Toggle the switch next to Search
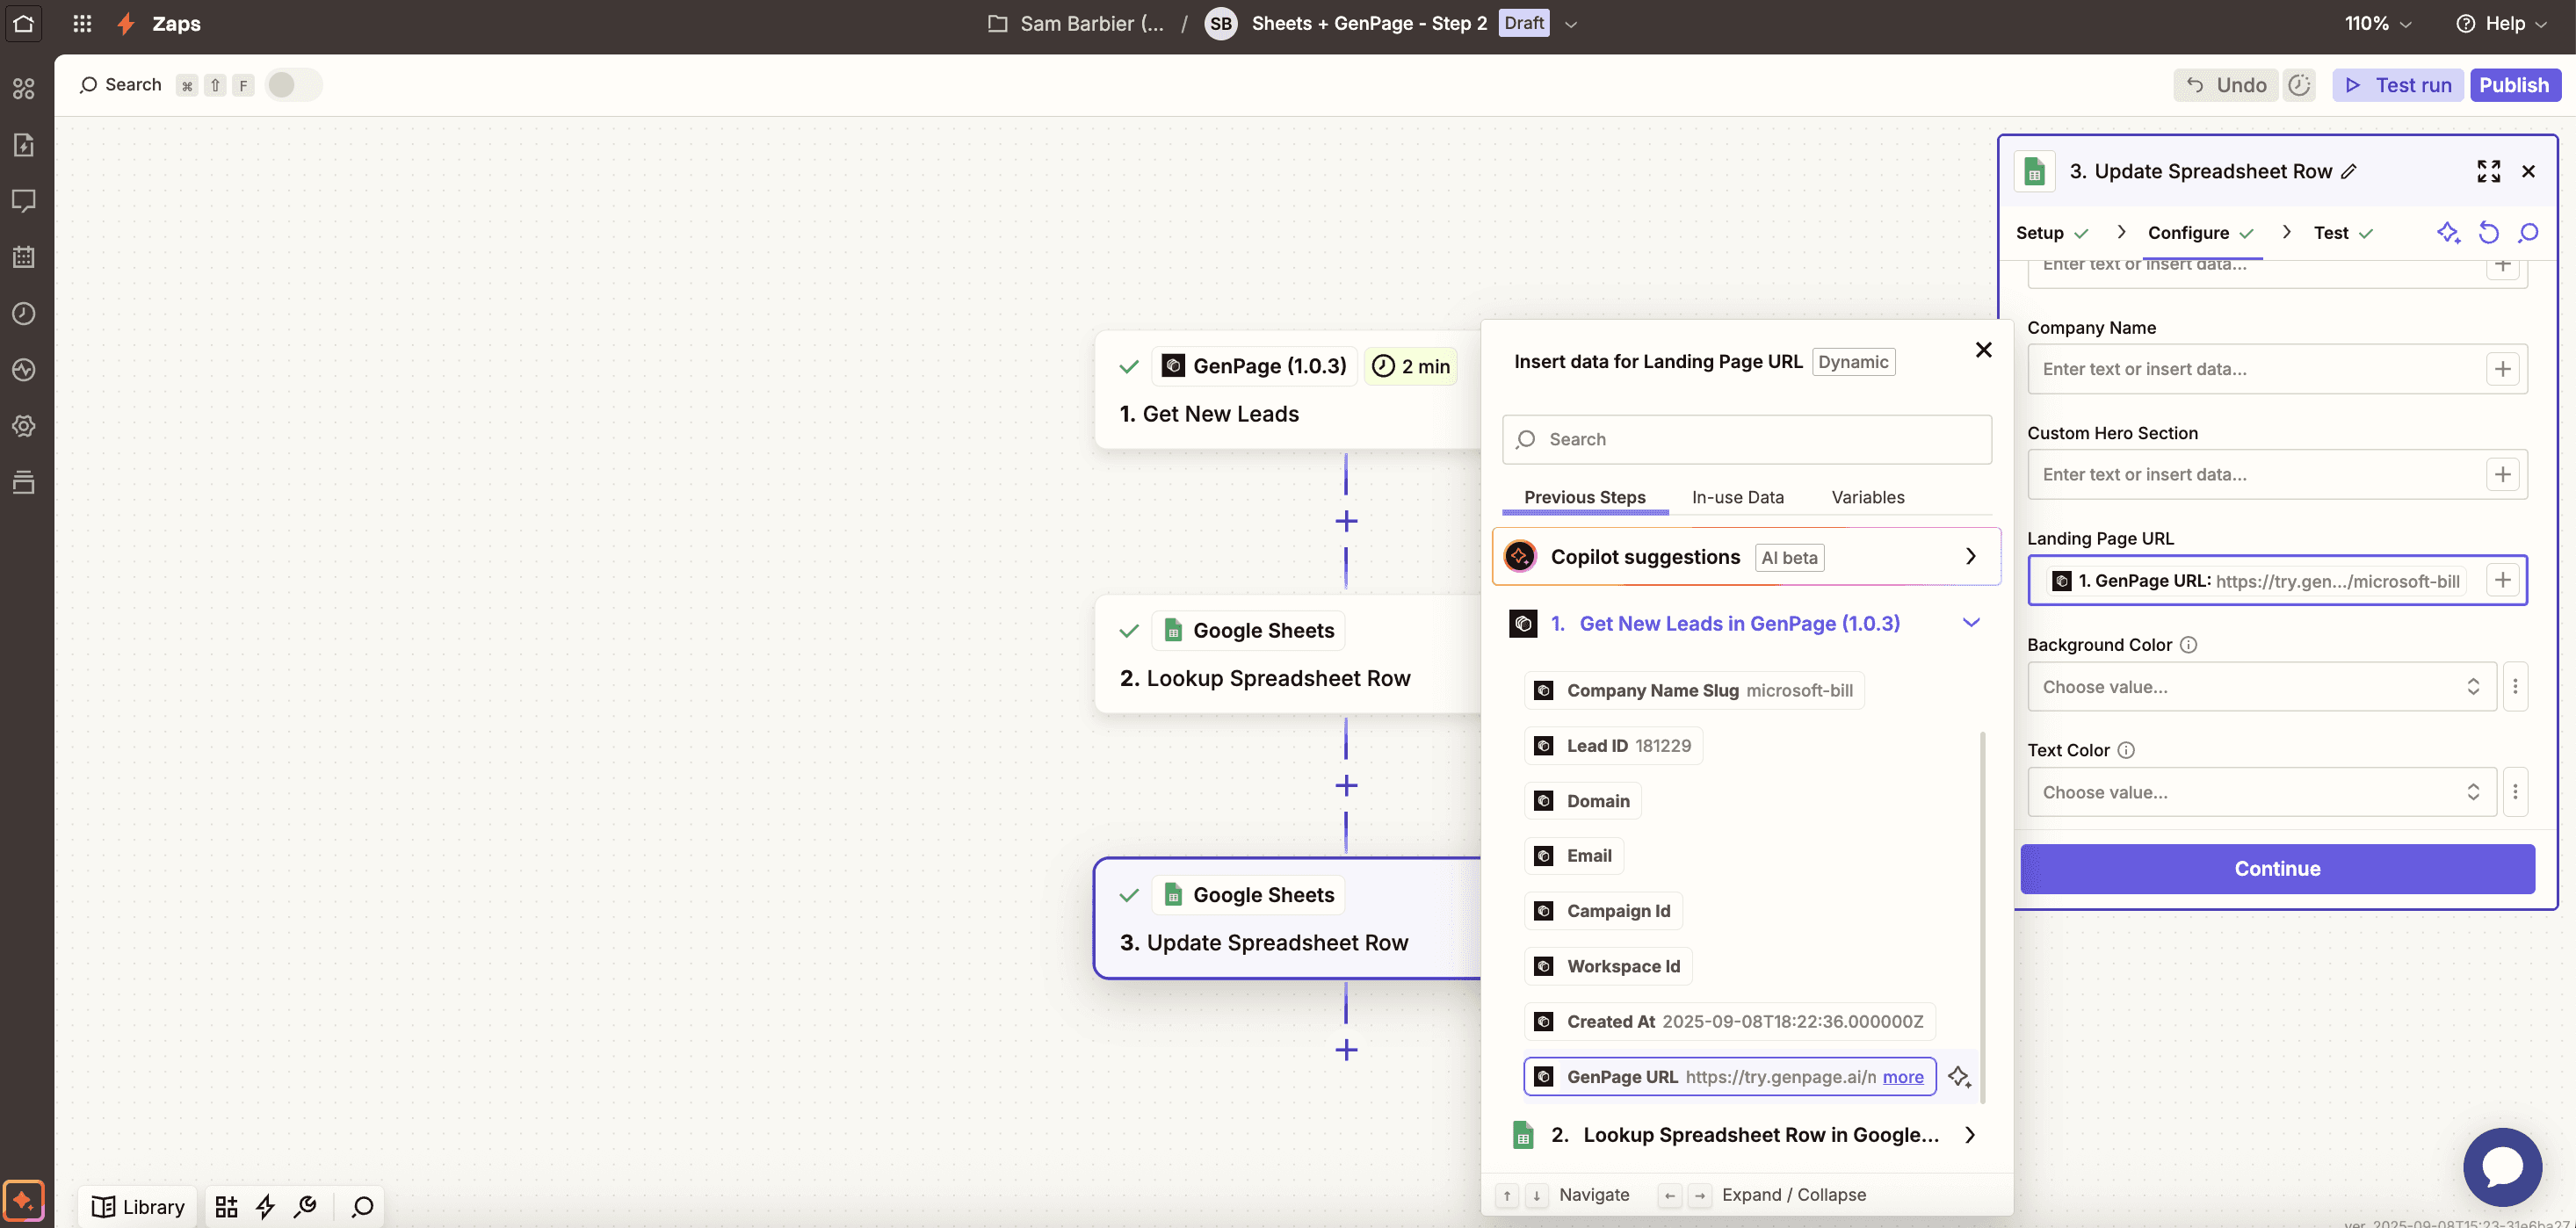Screen dimensions: 2576x1228 (292, 85)
